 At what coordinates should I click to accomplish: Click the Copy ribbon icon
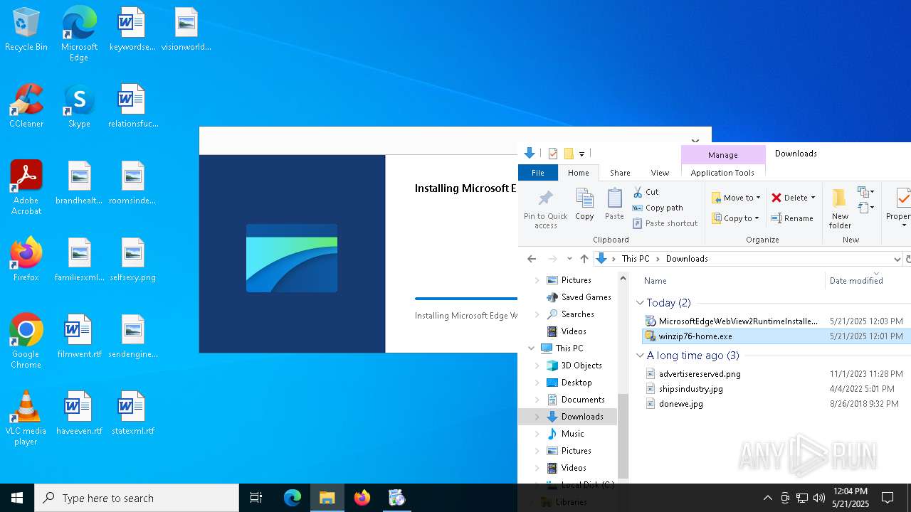coord(584,204)
